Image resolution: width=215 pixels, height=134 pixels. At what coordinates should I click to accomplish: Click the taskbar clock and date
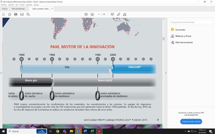pyautogui.click(x=202, y=131)
